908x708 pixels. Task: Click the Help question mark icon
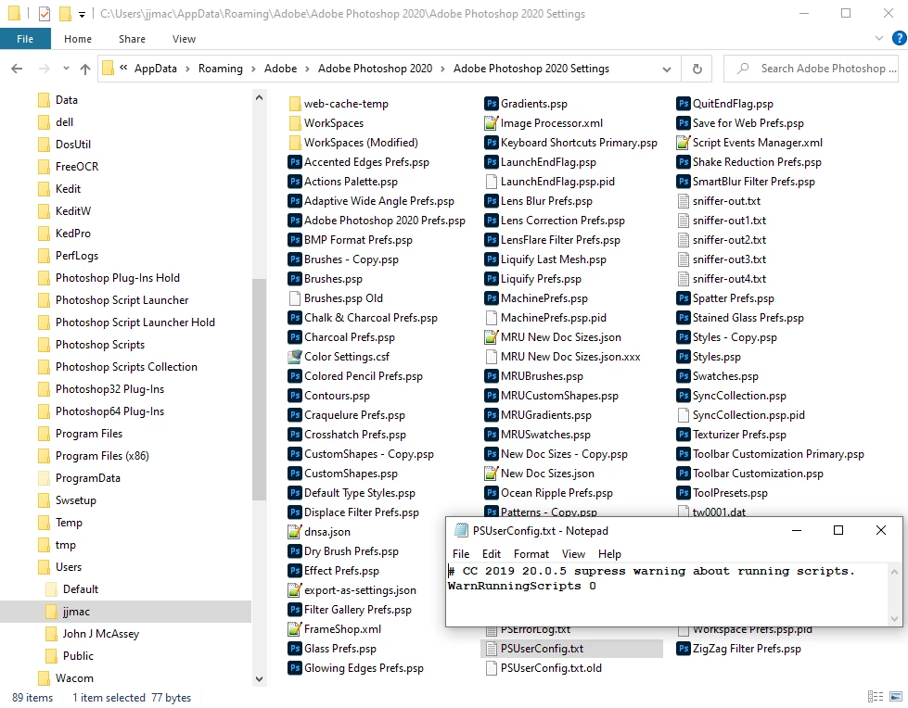900,38
